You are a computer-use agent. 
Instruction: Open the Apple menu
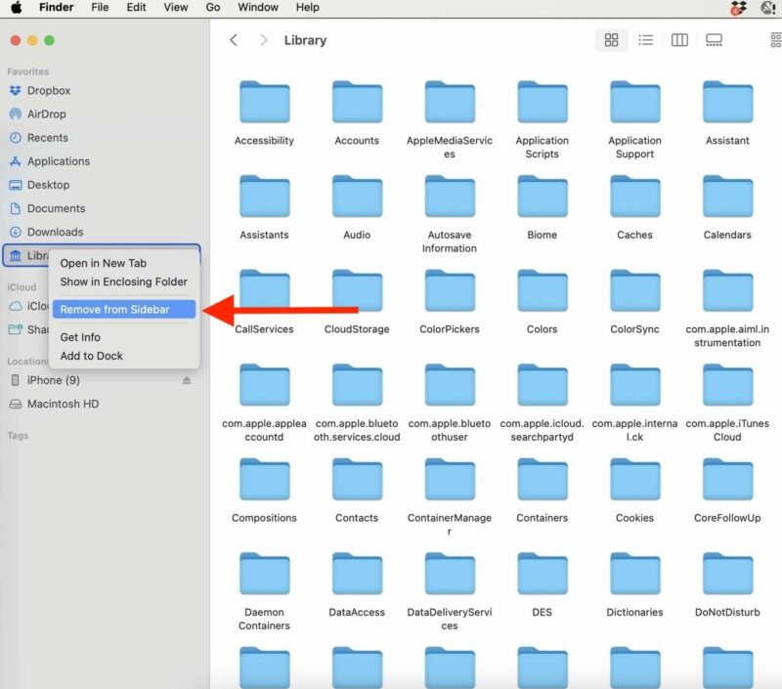click(17, 7)
